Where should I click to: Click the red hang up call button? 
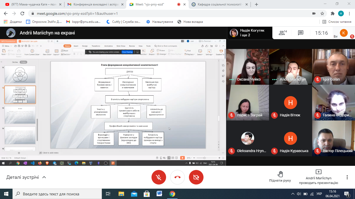pyautogui.click(x=177, y=177)
